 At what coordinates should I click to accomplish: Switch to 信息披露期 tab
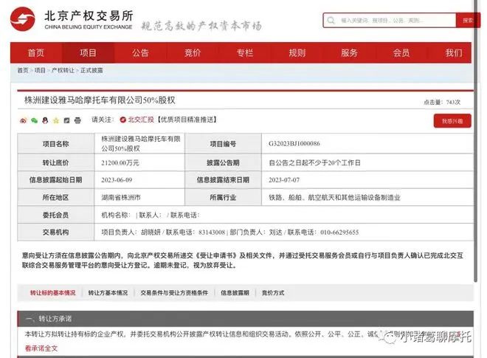click(x=235, y=293)
